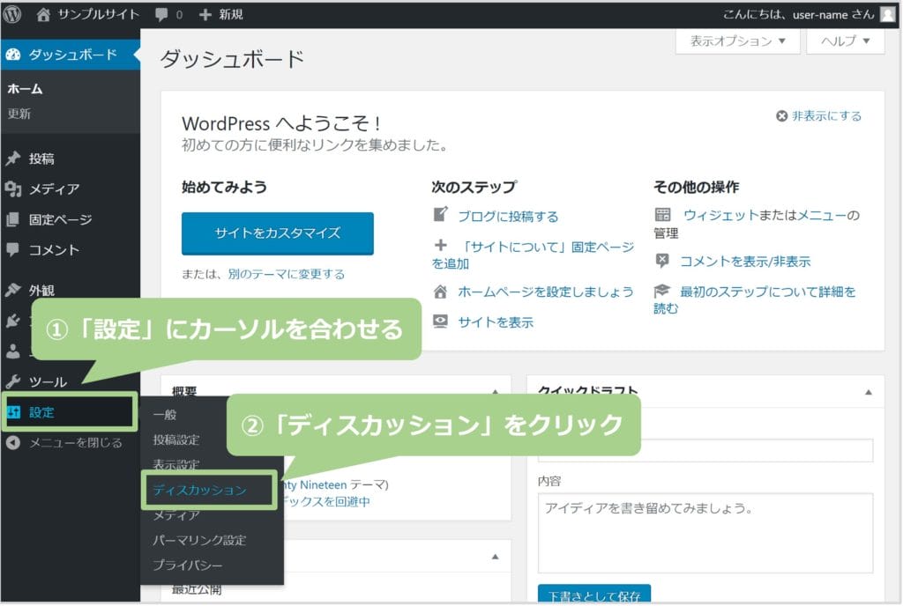Click the user avatar in admin bar
The height and width of the screenshot is (606, 903).
coord(887,14)
